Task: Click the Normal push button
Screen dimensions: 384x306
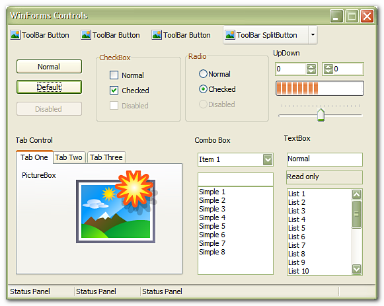Action: click(x=49, y=67)
